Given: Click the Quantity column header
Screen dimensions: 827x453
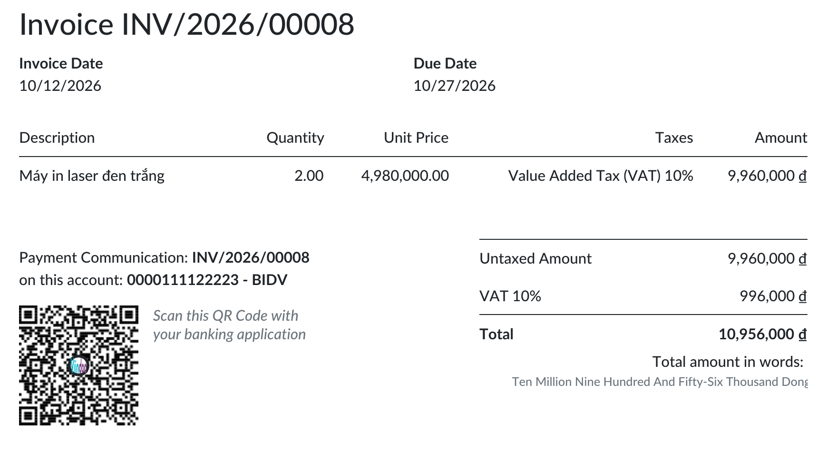Looking at the screenshot, I should [x=295, y=138].
